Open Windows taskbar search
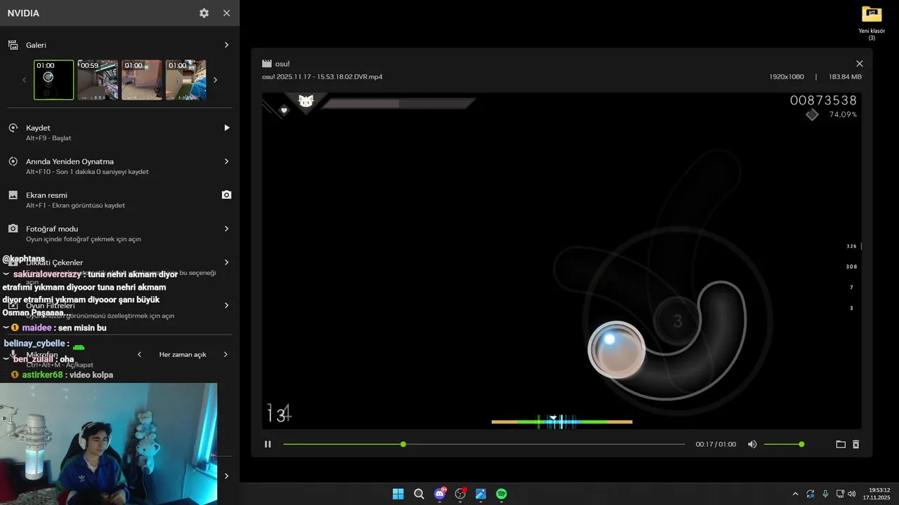The image size is (899, 505). point(419,494)
